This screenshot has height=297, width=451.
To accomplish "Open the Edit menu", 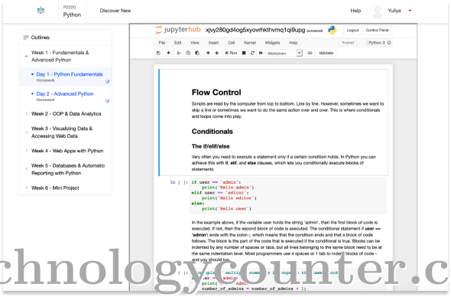I will pyautogui.click(x=178, y=43).
